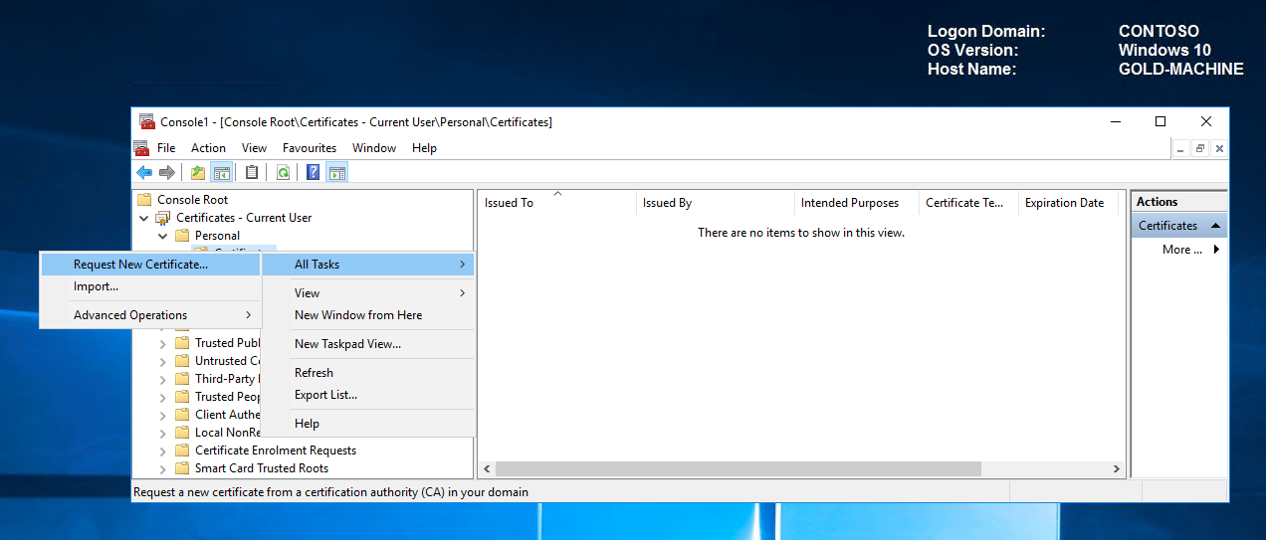Click the Personal folder icon in tree
The image size is (1266, 540).
coord(182,235)
